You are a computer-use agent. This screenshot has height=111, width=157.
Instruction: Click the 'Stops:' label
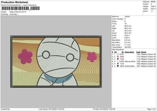click(x=114, y=21)
